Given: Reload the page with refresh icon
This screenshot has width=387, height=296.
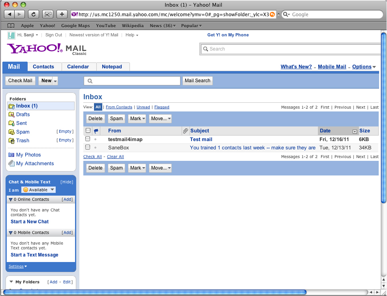Looking at the screenshot, I should point(33,14).
